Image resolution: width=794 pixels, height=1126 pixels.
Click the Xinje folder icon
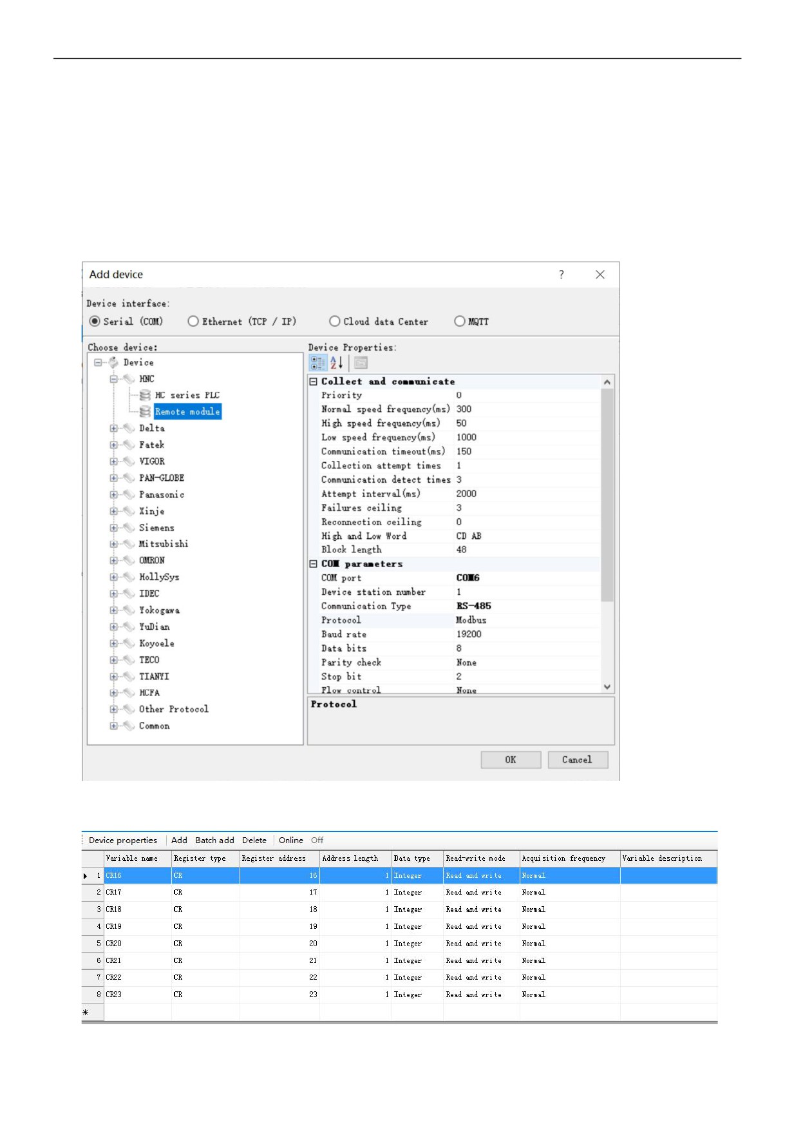pyautogui.click(x=129, y=511)
